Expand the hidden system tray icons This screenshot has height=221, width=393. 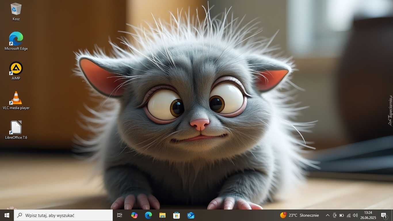point(327,215)
